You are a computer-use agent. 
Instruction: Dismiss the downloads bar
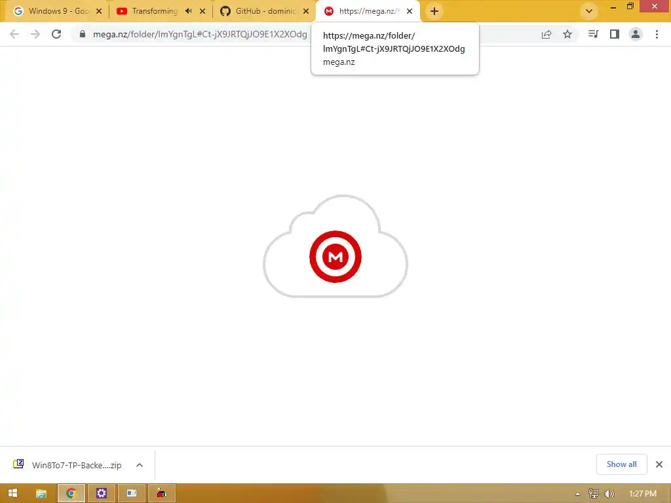(x=659, y=464)
